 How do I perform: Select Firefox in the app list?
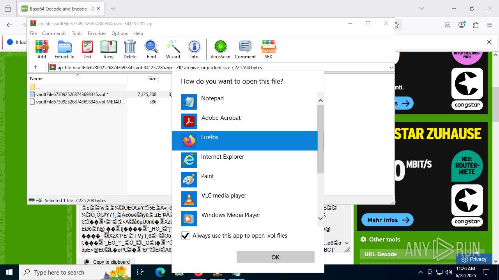pyautogui.click(x=245, y=141)
